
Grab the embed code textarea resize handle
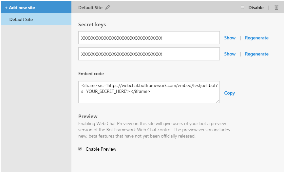pos(218,101)
